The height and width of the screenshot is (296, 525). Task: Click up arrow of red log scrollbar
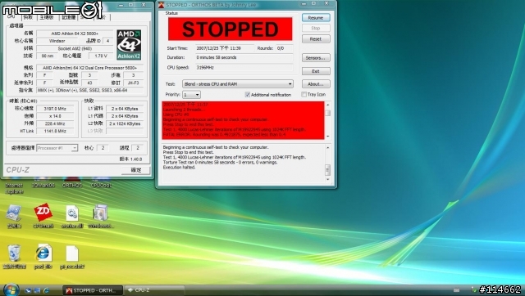tap(327, 105)
